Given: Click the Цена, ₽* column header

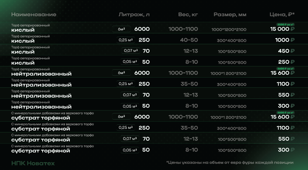Looking at the screenshot, I should tap(282, 14).
